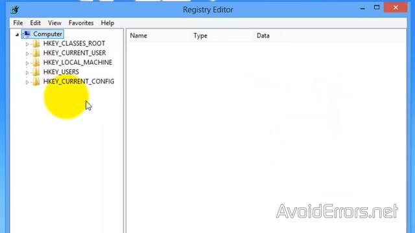415x233 pixels.
Task: Expand HKEY_USERS with its arrow
Action: tap(27, 72)
